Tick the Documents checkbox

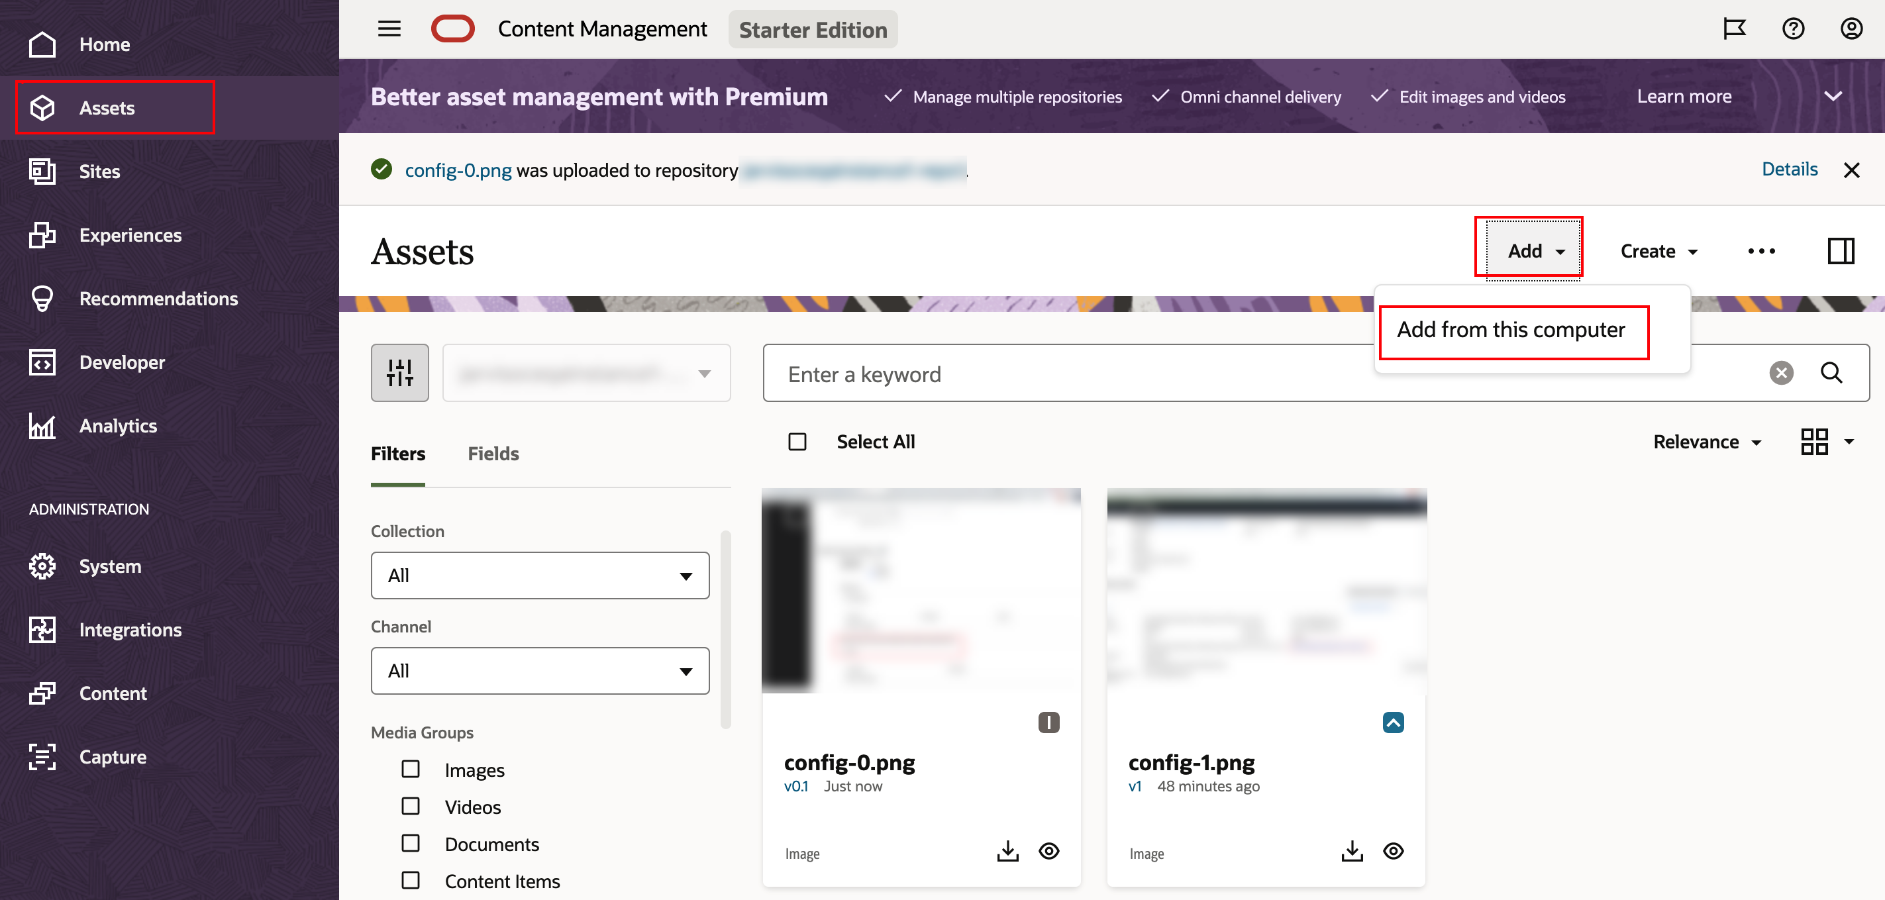pyautogui.click(x=411, y=844)
